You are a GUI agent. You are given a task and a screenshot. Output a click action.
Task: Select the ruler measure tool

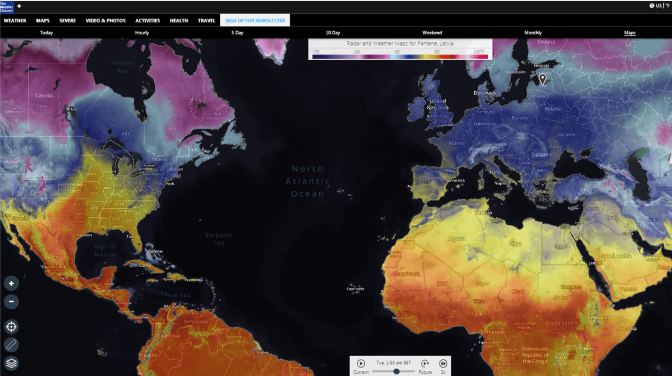click(x=11, y=345)
